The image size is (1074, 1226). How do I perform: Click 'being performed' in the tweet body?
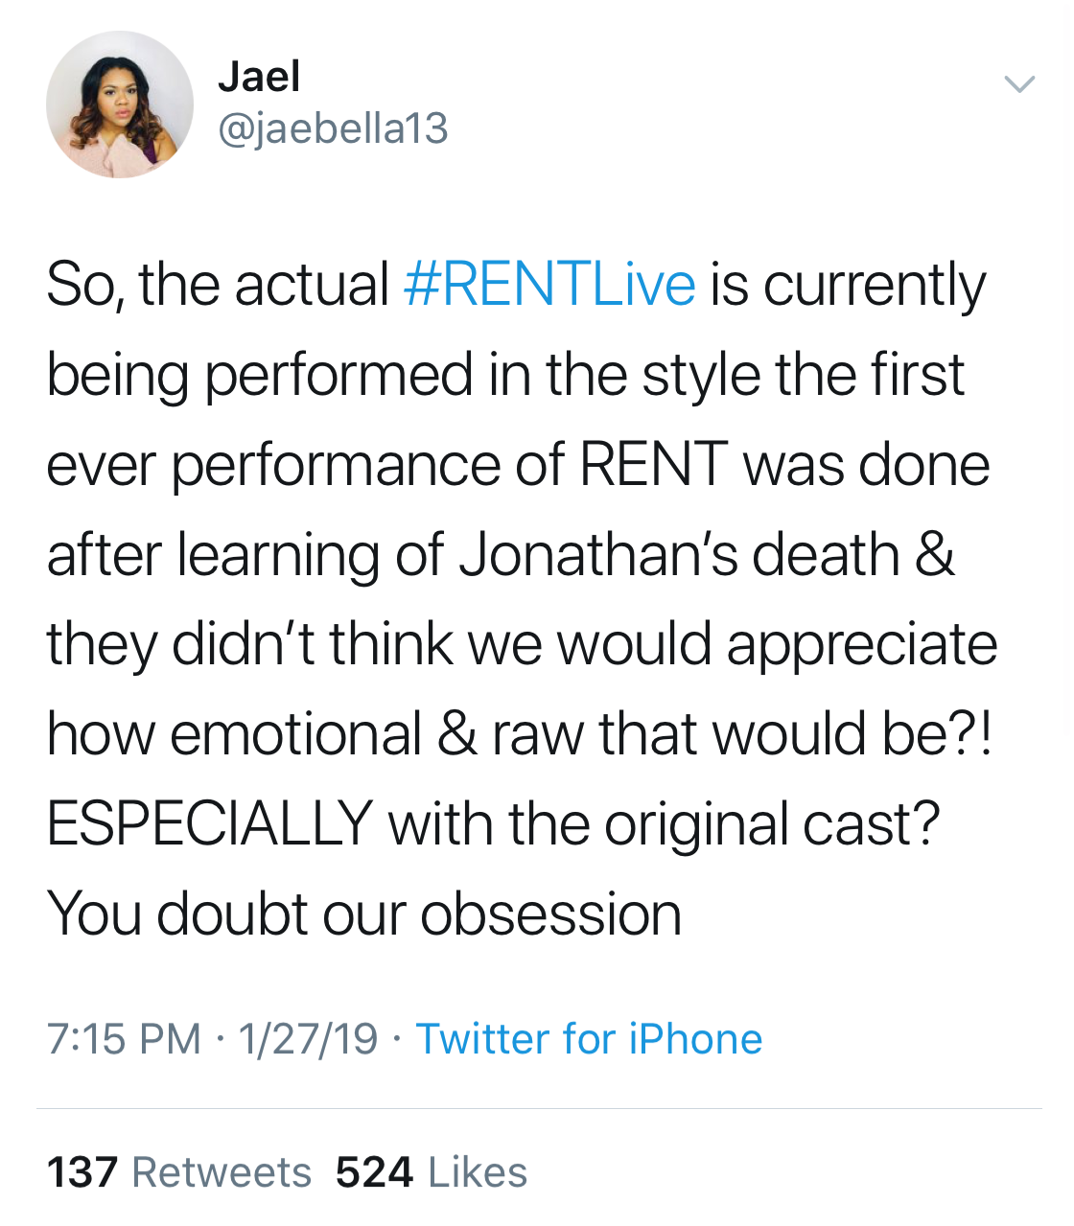click(260, 375)
